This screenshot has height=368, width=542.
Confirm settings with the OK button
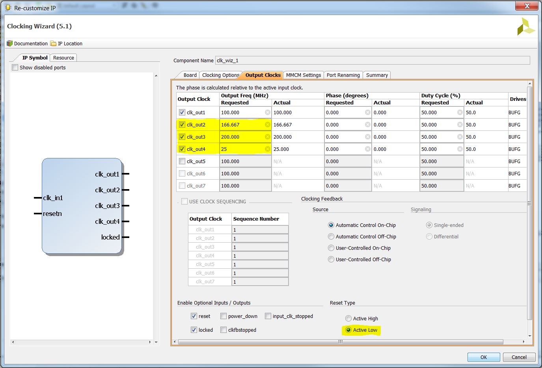pos(484,357)
